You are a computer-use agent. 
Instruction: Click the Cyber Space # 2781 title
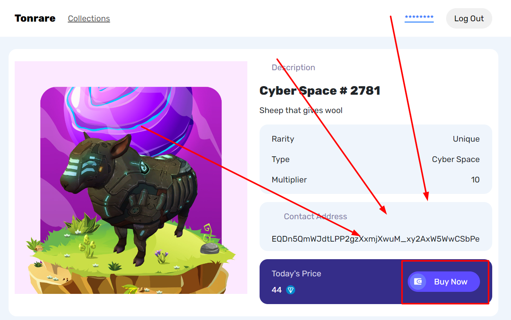coord(320,91)
